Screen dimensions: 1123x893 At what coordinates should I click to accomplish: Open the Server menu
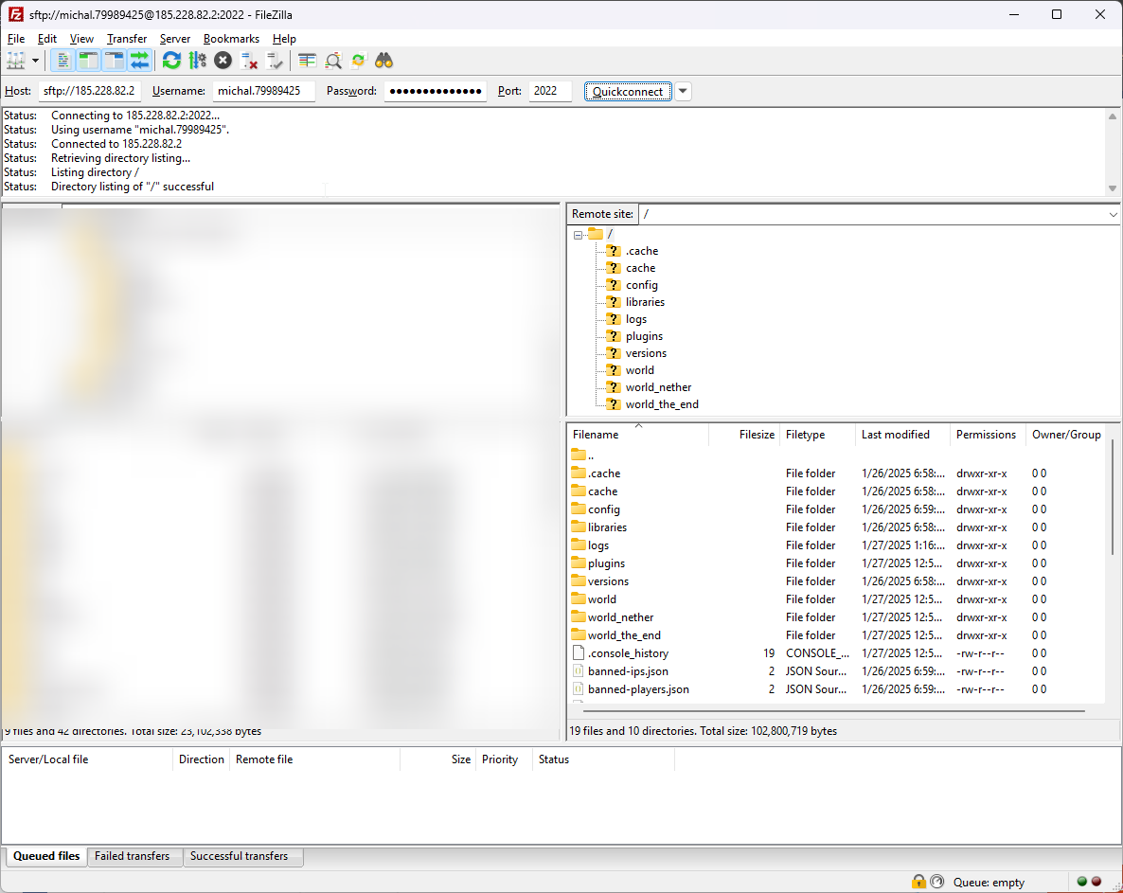(x=175, y=39)
